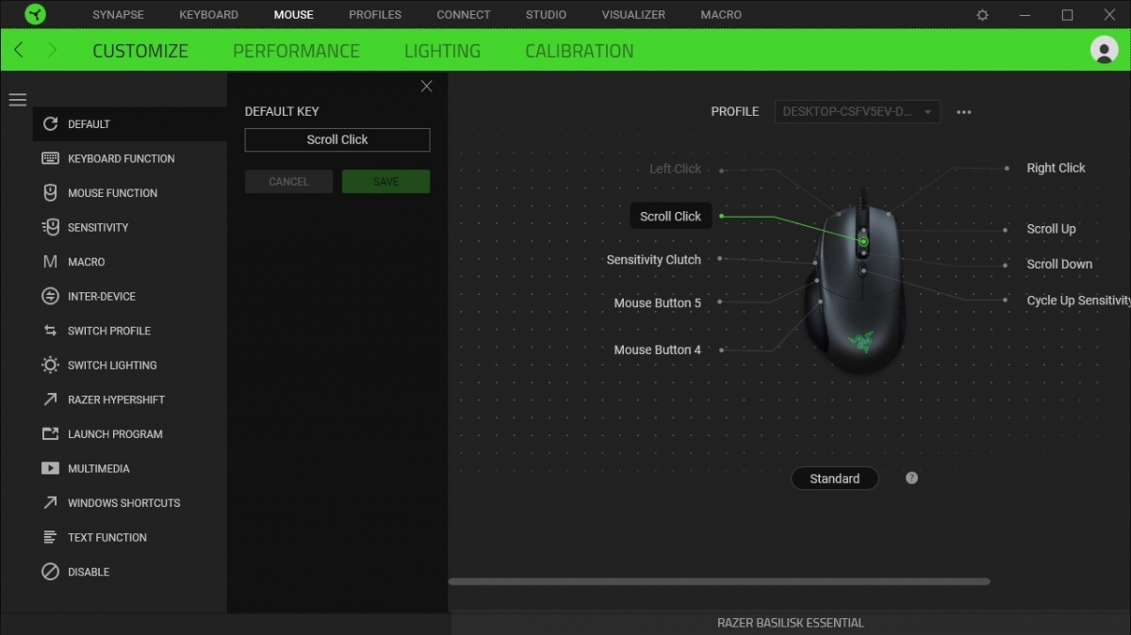Open the CONNECT tab
1131x635 pixels.
[463, 15]
